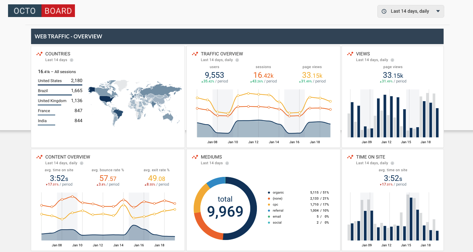
Task: Click the Content Overview 3:52s value
Action: [59, 178]
